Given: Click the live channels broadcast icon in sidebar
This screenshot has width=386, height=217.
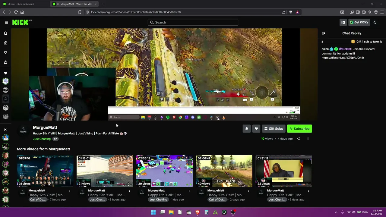Looking at the screenshot, I should [x=5, y=130].
